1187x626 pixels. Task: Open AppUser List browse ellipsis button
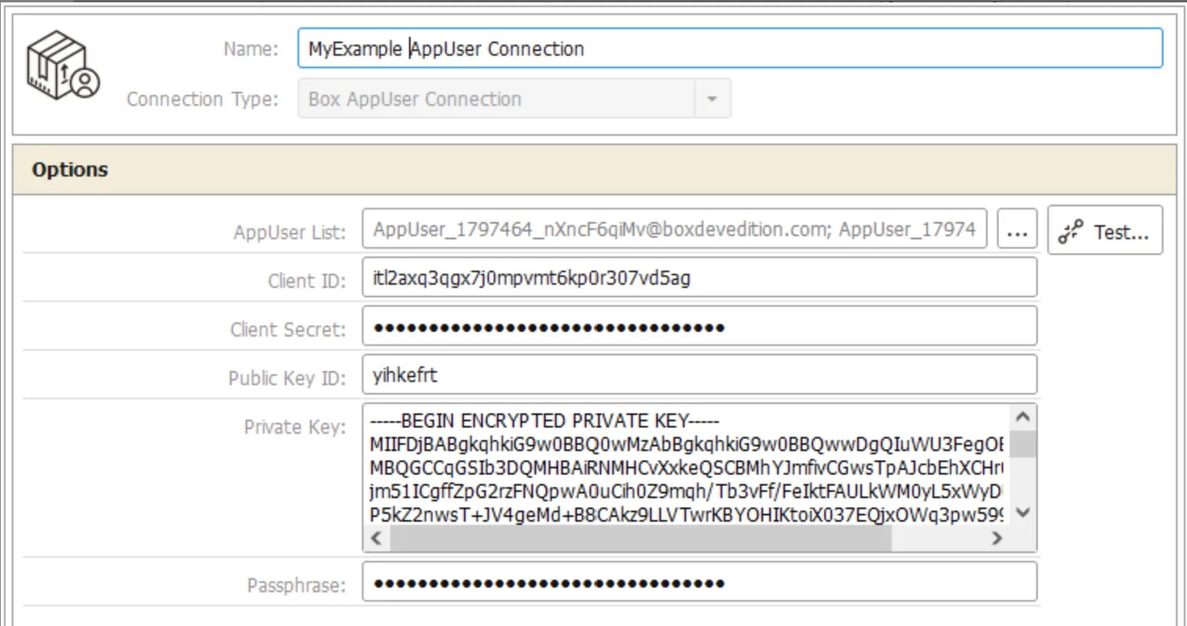(1017, 230)
